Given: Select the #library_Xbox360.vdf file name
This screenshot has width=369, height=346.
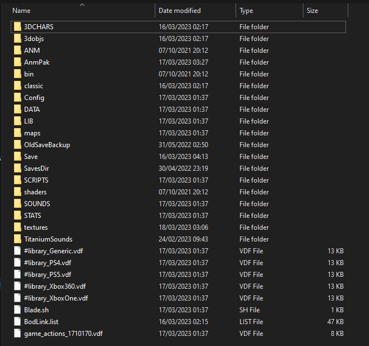Looking at the screenshot, I should (x=55, y=286).
